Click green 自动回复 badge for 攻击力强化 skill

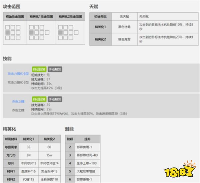pos(39,69)
